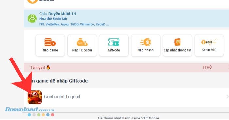Click the Scoin VIP logo icon
The image size is (229, 120).
(x=209, y=42)
